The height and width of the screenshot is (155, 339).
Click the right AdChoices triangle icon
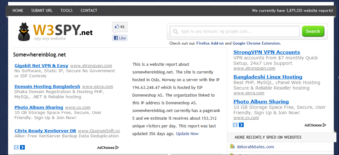tap(324, 125)
